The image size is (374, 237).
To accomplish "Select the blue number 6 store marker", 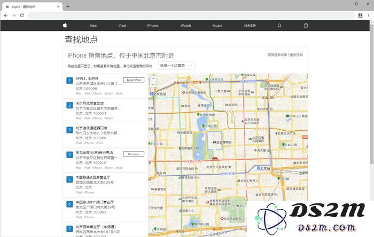I will pos(69,204).
